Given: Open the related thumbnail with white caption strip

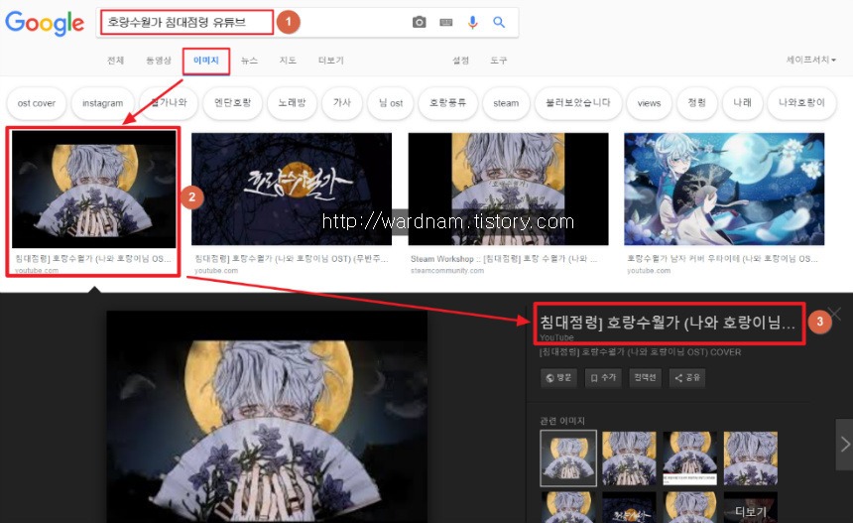Looking at the screenshot, I should 689,458.
